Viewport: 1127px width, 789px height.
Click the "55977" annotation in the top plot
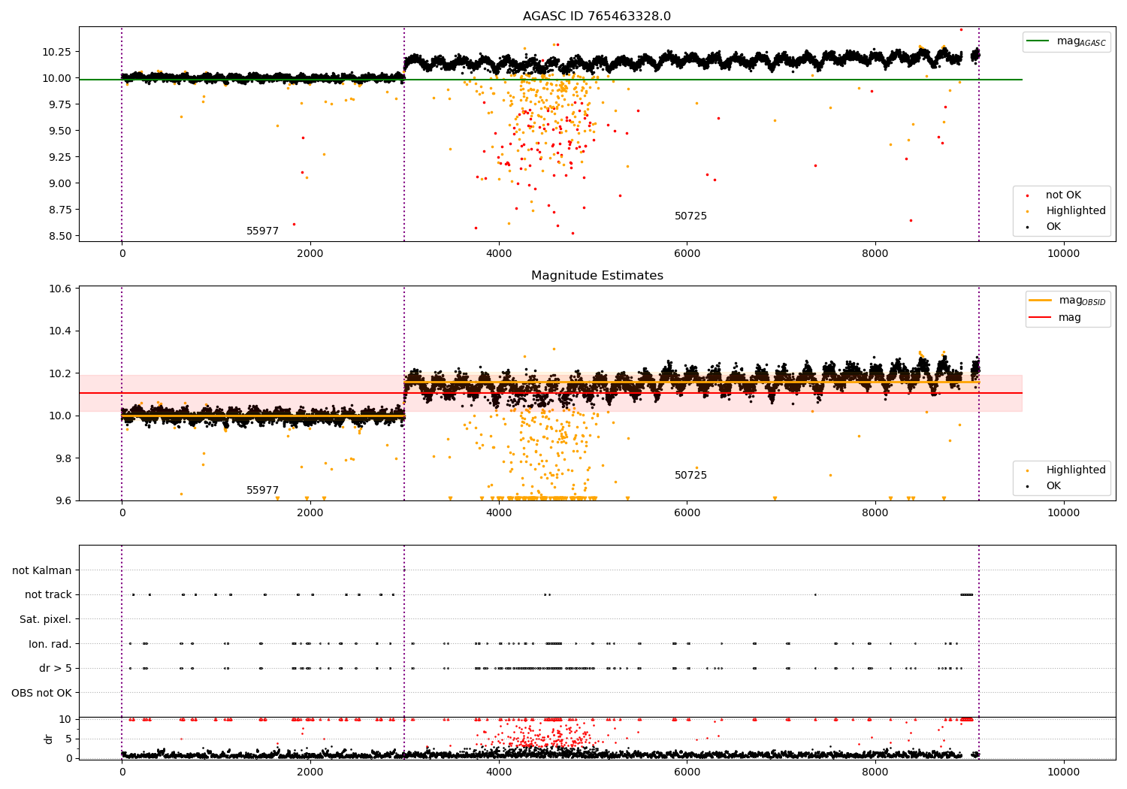262,231
